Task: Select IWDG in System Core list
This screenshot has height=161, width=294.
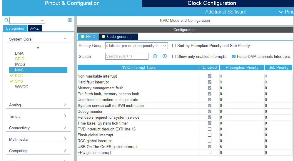Action: coord(20,64)
